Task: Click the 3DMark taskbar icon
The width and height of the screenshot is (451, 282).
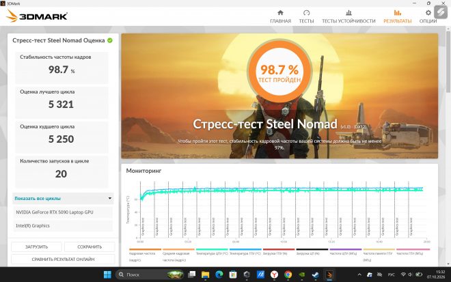Action: pyautogui.click(x=329, y=274)
